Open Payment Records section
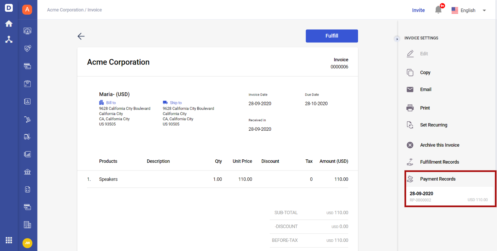The height and width of the screenshot is (251, 497). pyautogui.click(x=438, y=179)
